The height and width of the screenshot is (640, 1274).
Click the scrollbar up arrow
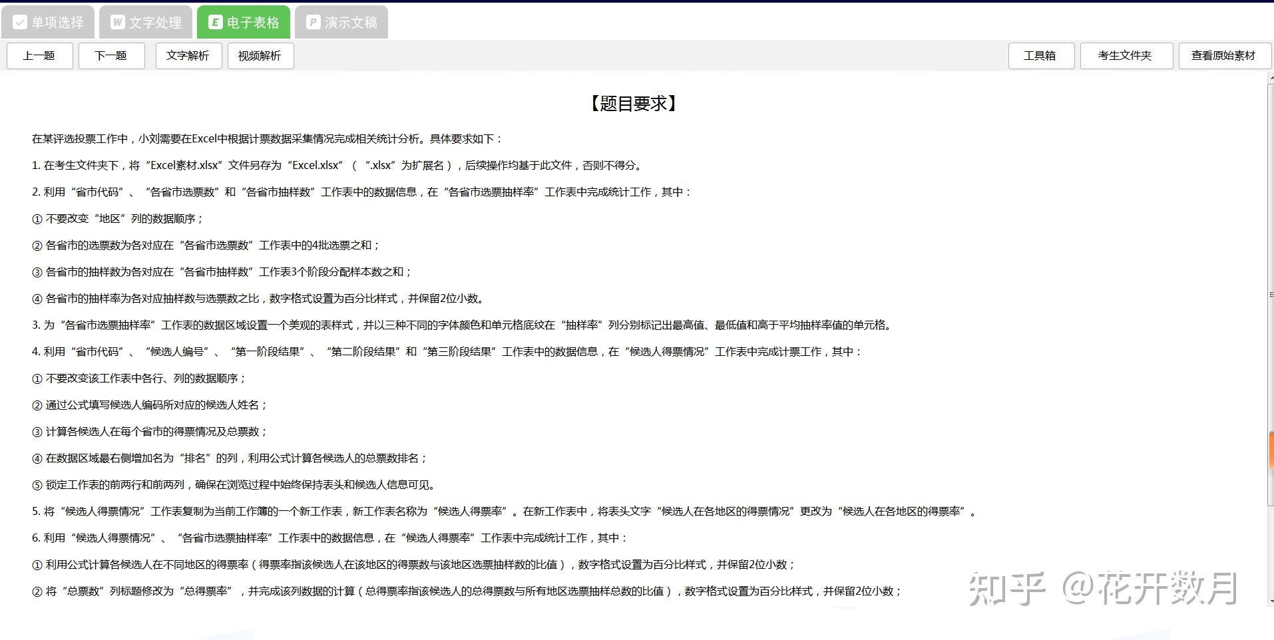click(1271, 79)
